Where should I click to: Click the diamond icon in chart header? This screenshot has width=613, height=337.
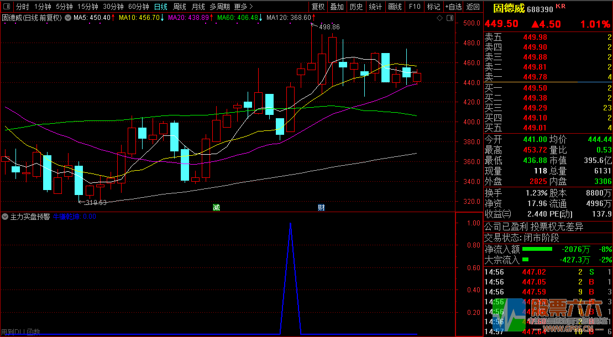pyautogui.click(x=439, y=18)
